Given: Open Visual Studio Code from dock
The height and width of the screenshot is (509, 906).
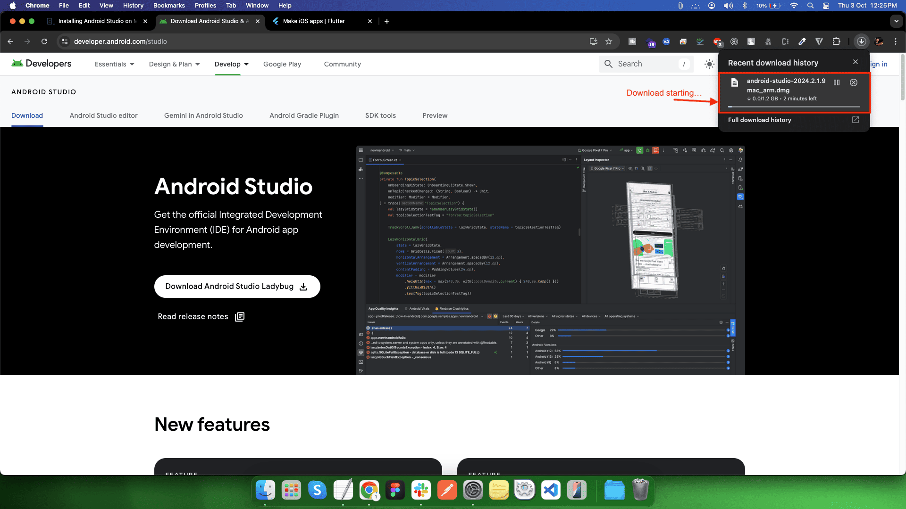Looking at the screenshot, I should 551,491.
